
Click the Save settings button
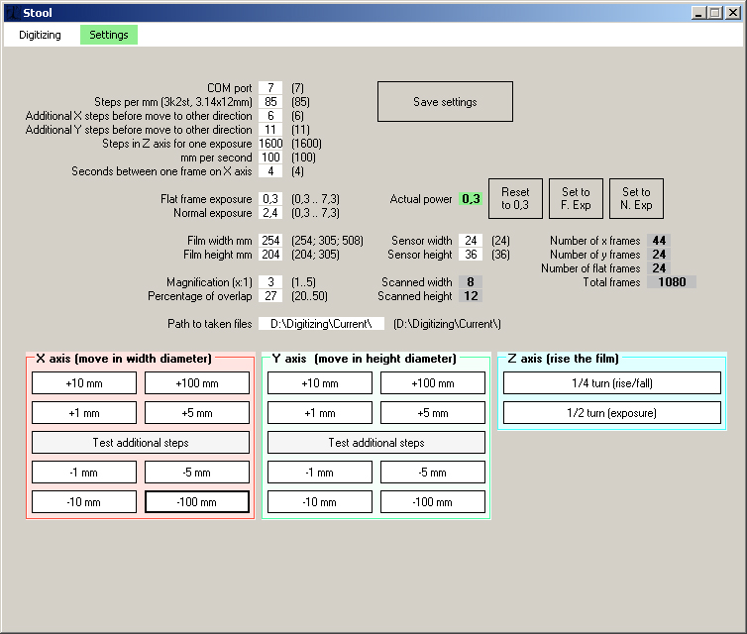tap(445, 102)
